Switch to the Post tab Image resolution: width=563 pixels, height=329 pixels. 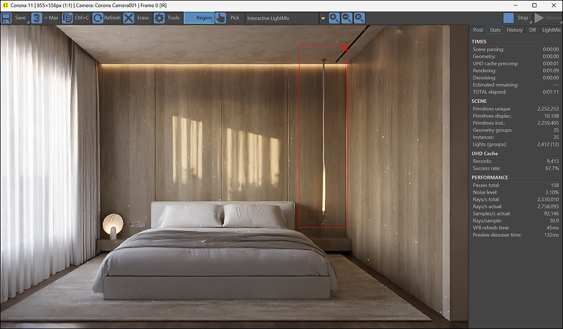coord(478,30)
